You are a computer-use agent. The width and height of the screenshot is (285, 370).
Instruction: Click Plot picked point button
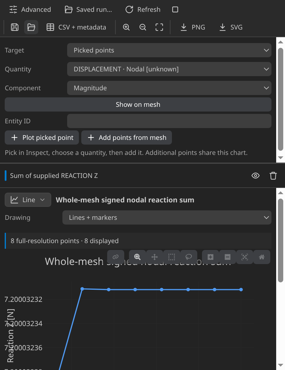point(42,137)
